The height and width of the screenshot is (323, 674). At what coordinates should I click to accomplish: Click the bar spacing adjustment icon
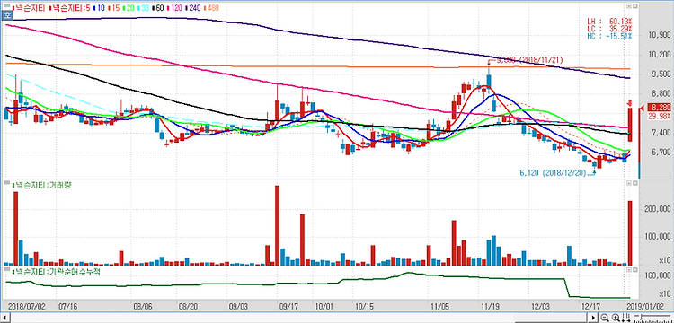pyautogui.click(x=625, y=318)
